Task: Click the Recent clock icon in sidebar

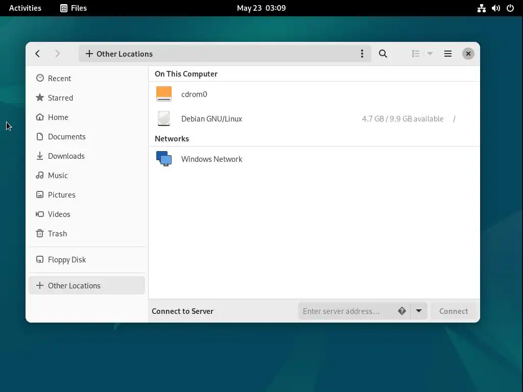Action: click(x=40, y=78)
